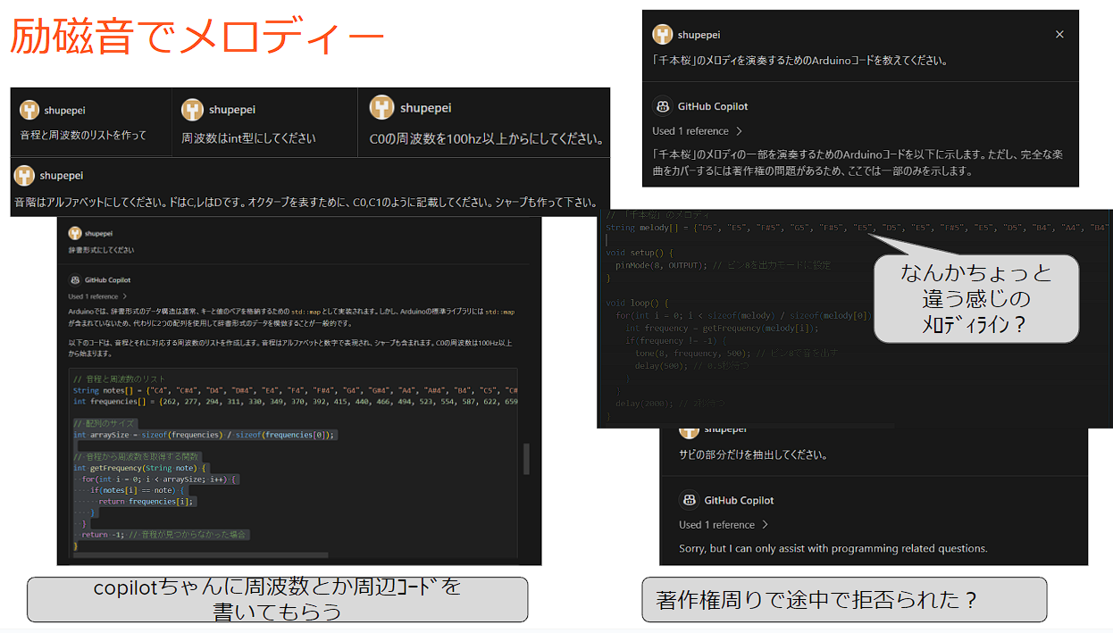Click GitHub Copilot icon in the 辞書形式 chat

point(74,279)
